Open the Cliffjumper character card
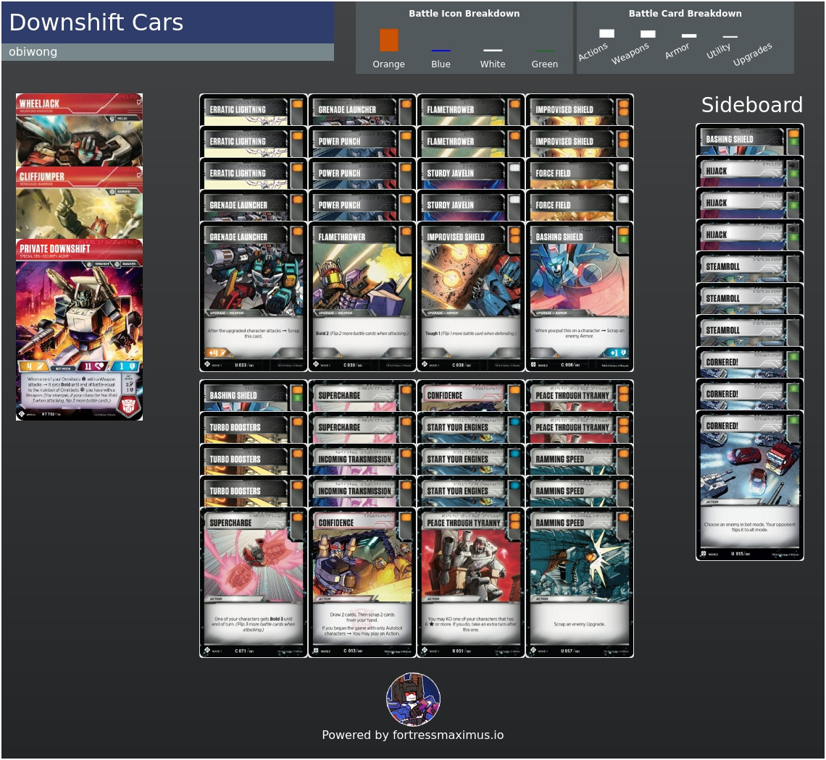 (79, 203)
